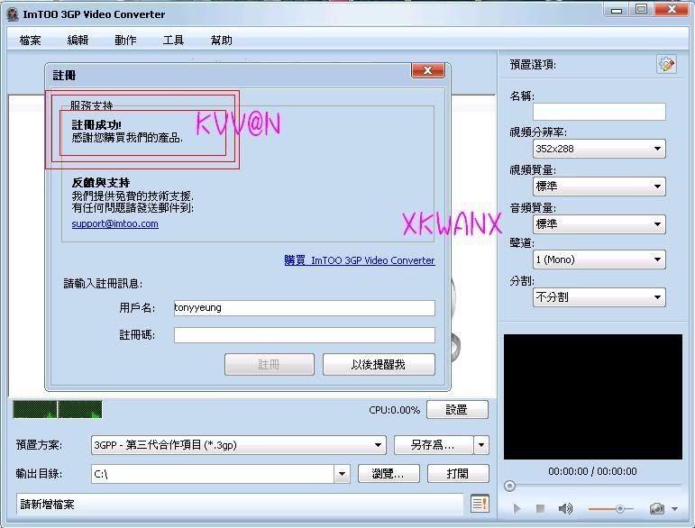This screenshot has height=528, width=695.
Task: Click the 打開 button
Action: click(458, 474)
